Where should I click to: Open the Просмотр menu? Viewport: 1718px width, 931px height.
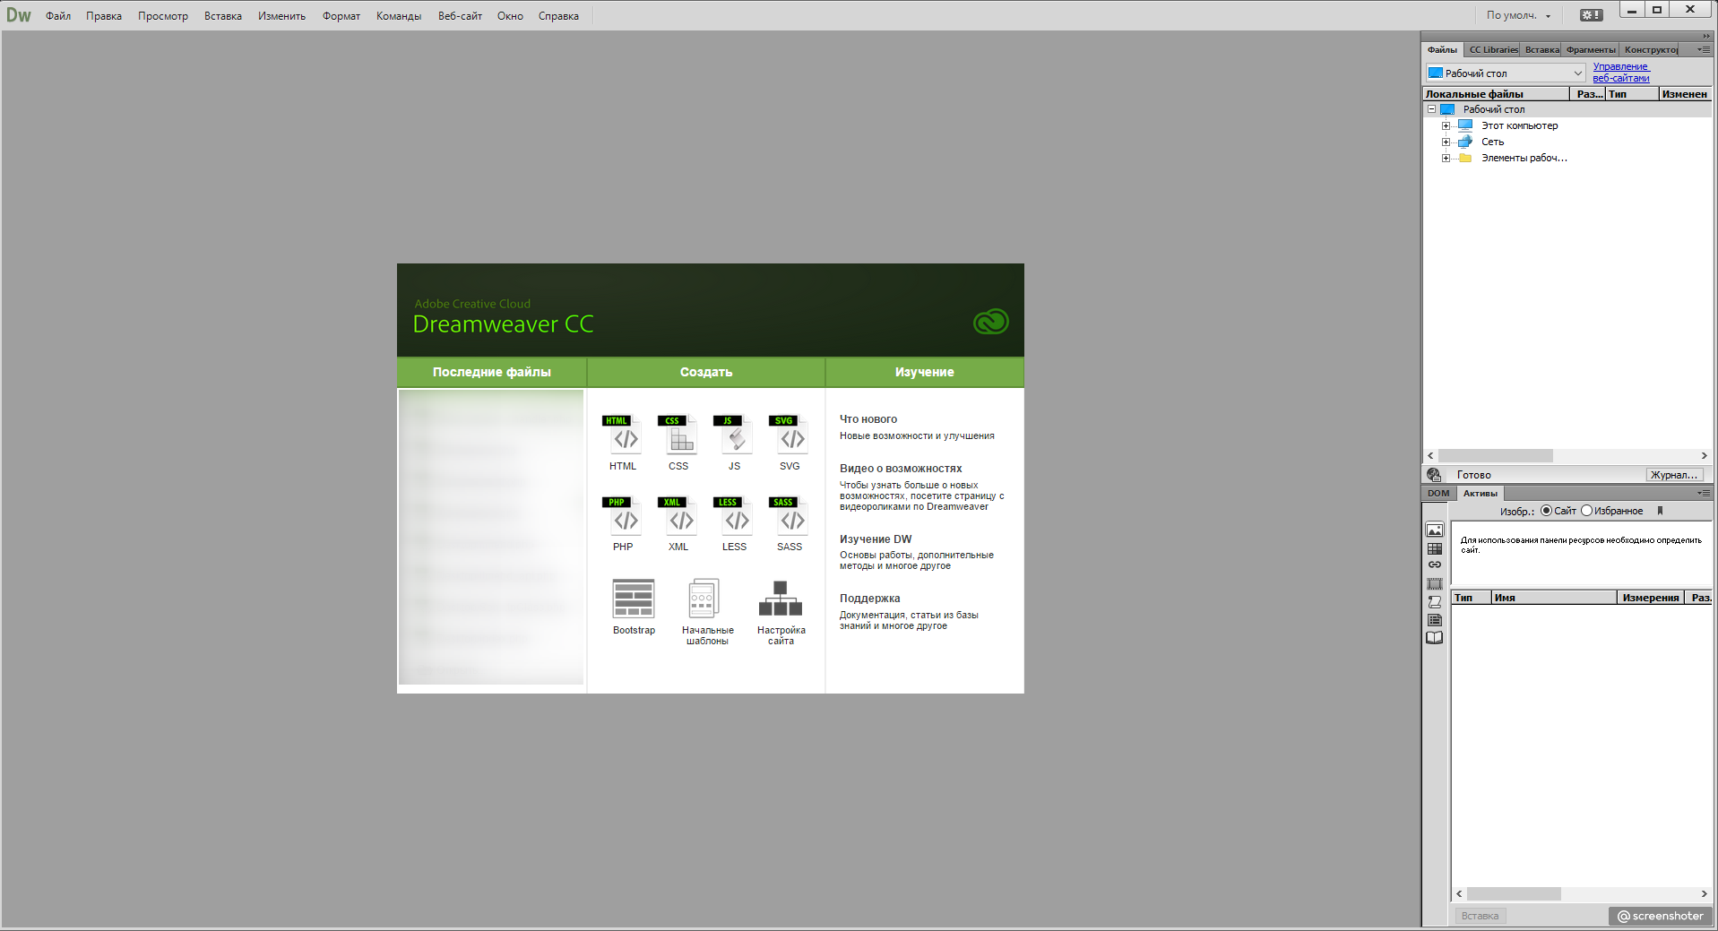pyautogui.click(x=163, y=16)
